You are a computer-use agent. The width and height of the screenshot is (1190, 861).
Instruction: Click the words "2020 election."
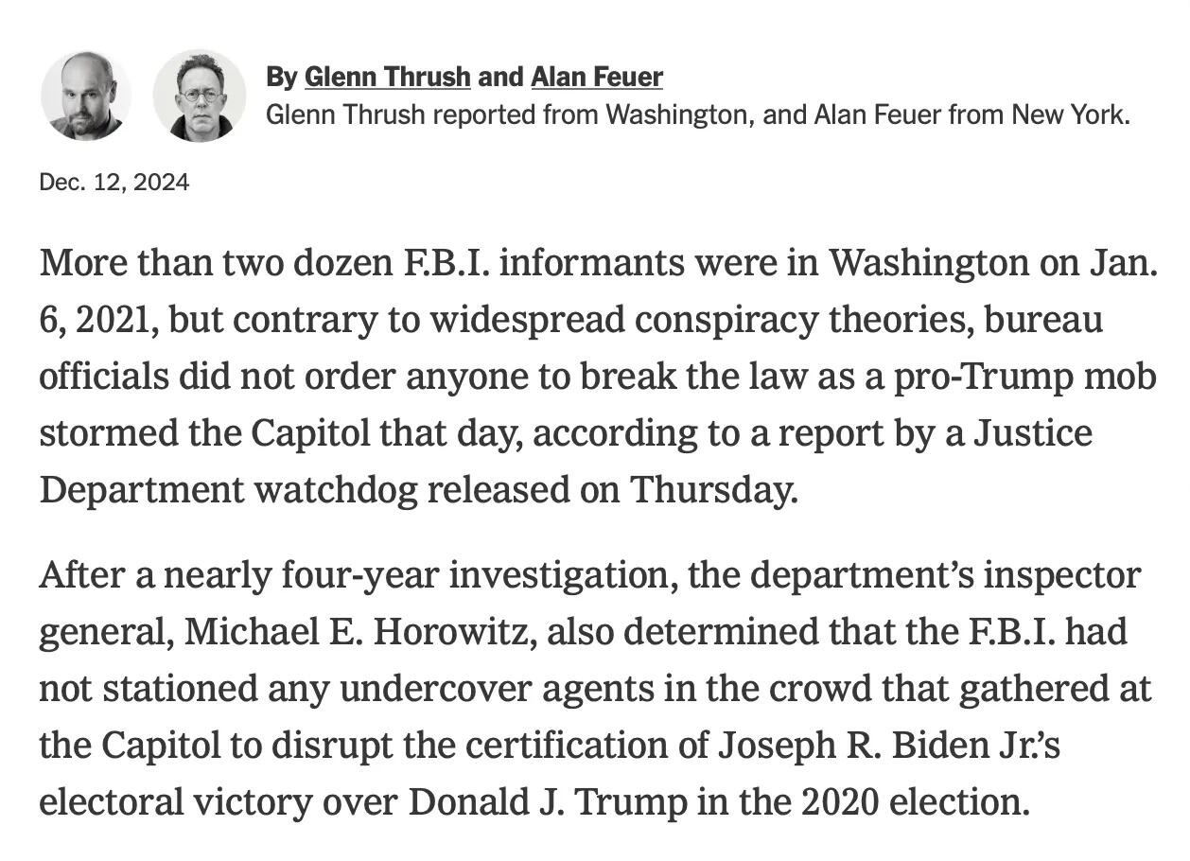tap(916, 802)
